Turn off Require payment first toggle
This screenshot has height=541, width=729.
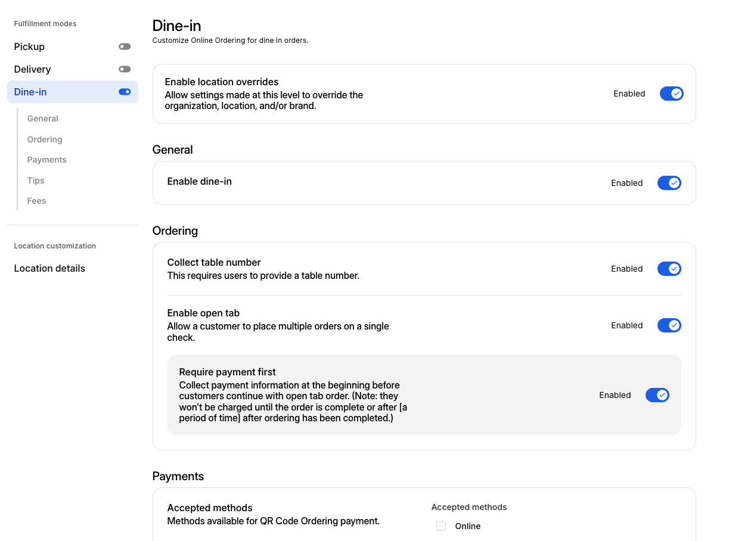coord(657,395)
